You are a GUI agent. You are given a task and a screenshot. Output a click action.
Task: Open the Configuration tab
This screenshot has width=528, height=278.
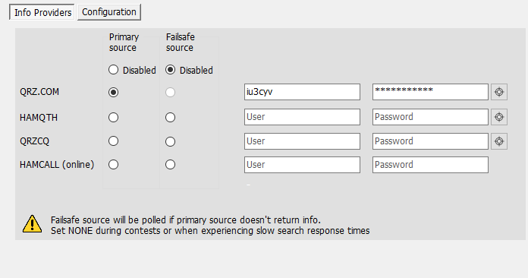pyautogui.click(x=109, y=12)
